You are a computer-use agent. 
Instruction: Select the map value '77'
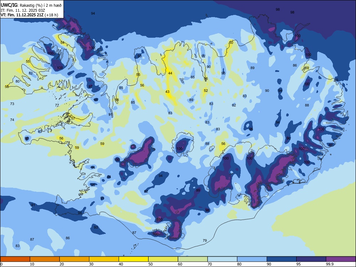pyautogui.click(x=57, y=105)
